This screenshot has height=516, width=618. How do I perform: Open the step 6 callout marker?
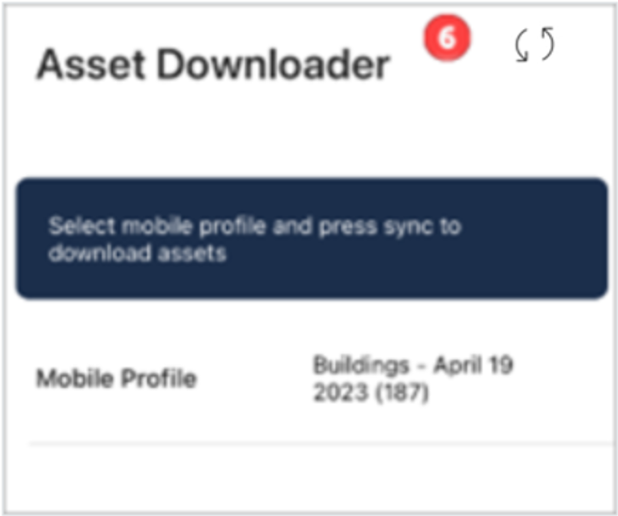click(447, 40)
